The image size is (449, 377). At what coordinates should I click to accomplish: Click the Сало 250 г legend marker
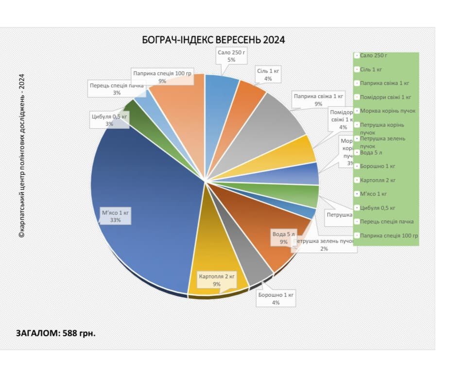coord(357,55)
